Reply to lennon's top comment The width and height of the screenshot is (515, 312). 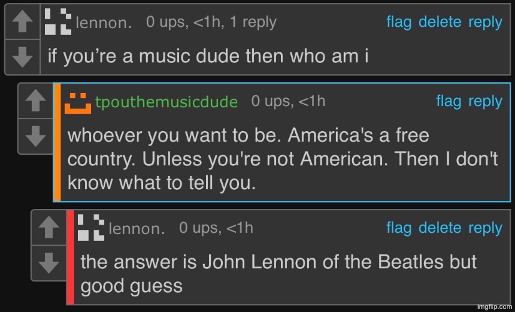pyautogui.click(x=485, y=22)
